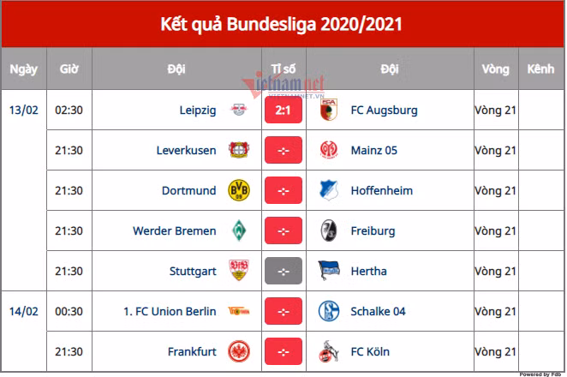Click the Freiburg club badge

click(327, 230)
